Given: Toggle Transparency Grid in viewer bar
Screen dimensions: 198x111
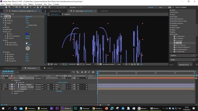Looking at the screenshot, I should [x=101, y=64].
